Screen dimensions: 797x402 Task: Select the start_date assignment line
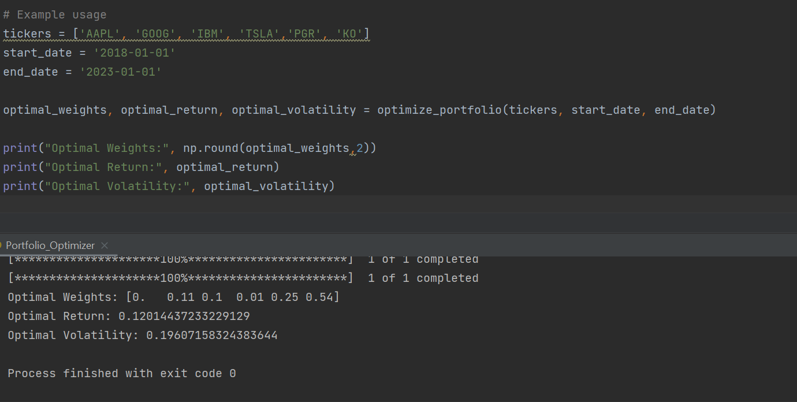[87, 53]
